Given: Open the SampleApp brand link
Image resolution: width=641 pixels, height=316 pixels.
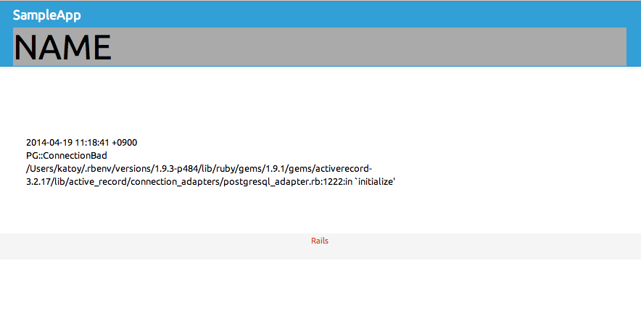Looking at the screenshot, I should 46,15.
